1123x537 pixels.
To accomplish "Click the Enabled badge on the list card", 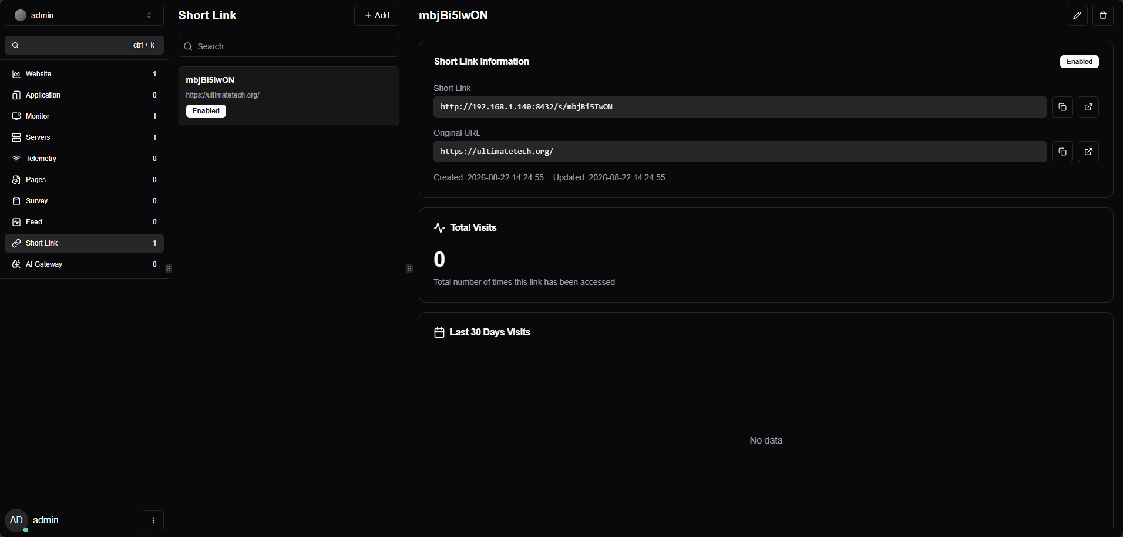I will 206,111.
